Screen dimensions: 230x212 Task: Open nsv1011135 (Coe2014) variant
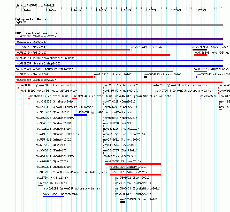coord(31,42)
